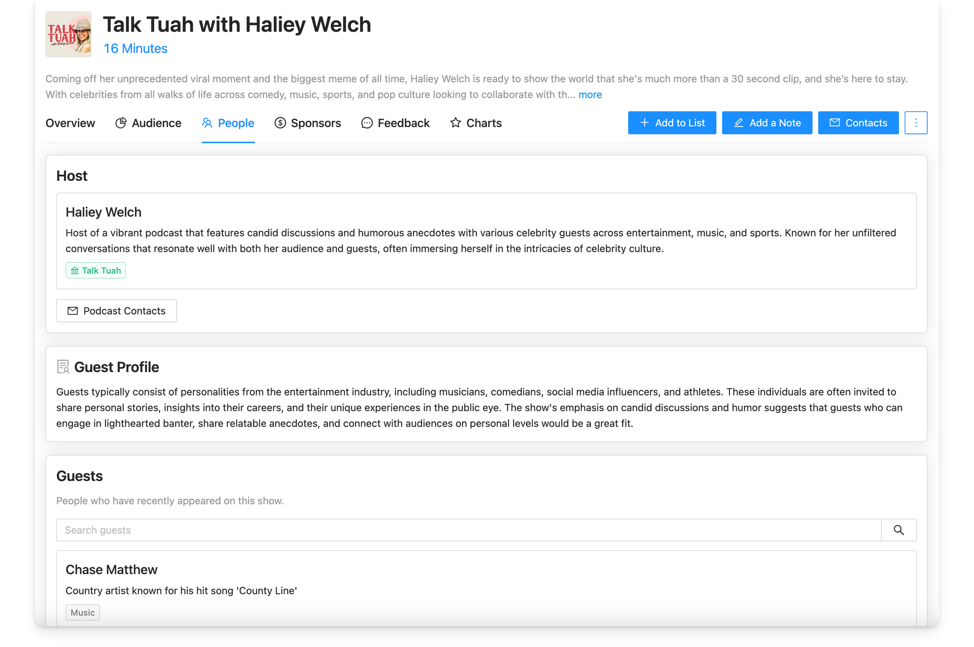View the Charts tab
This screenshot has width=974, height=647.
tap(475, 123)
